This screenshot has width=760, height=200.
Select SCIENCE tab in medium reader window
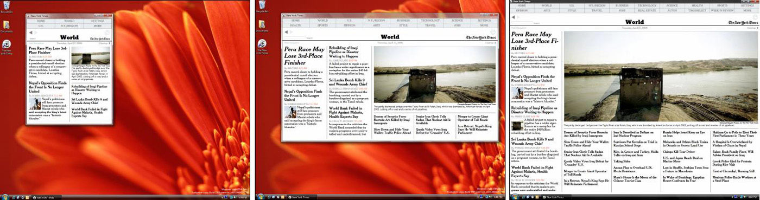(x=457, y=21)
